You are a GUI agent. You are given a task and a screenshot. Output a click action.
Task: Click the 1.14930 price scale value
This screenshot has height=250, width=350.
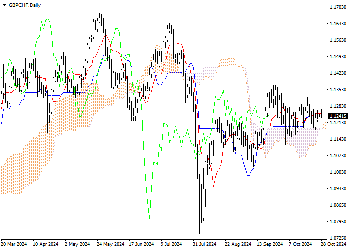click(338, 57)
